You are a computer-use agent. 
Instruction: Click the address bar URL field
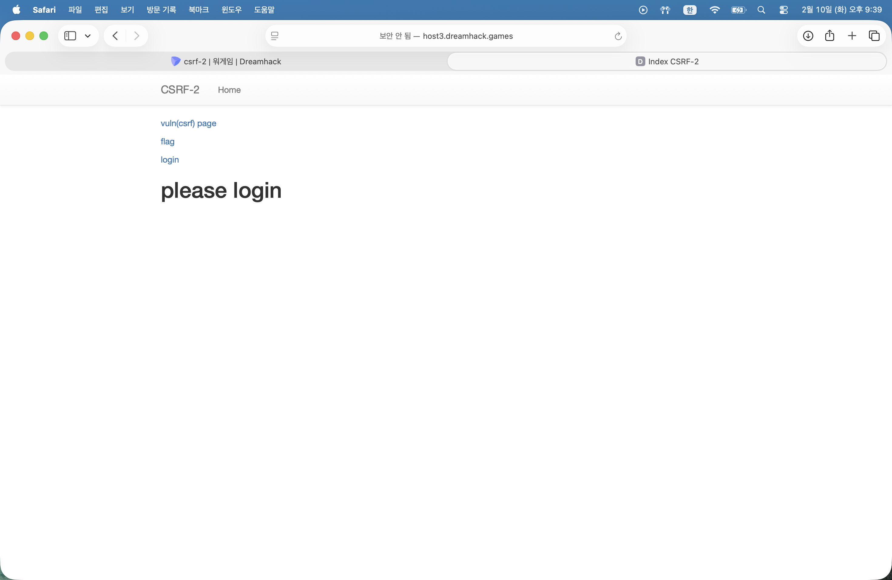446,36
